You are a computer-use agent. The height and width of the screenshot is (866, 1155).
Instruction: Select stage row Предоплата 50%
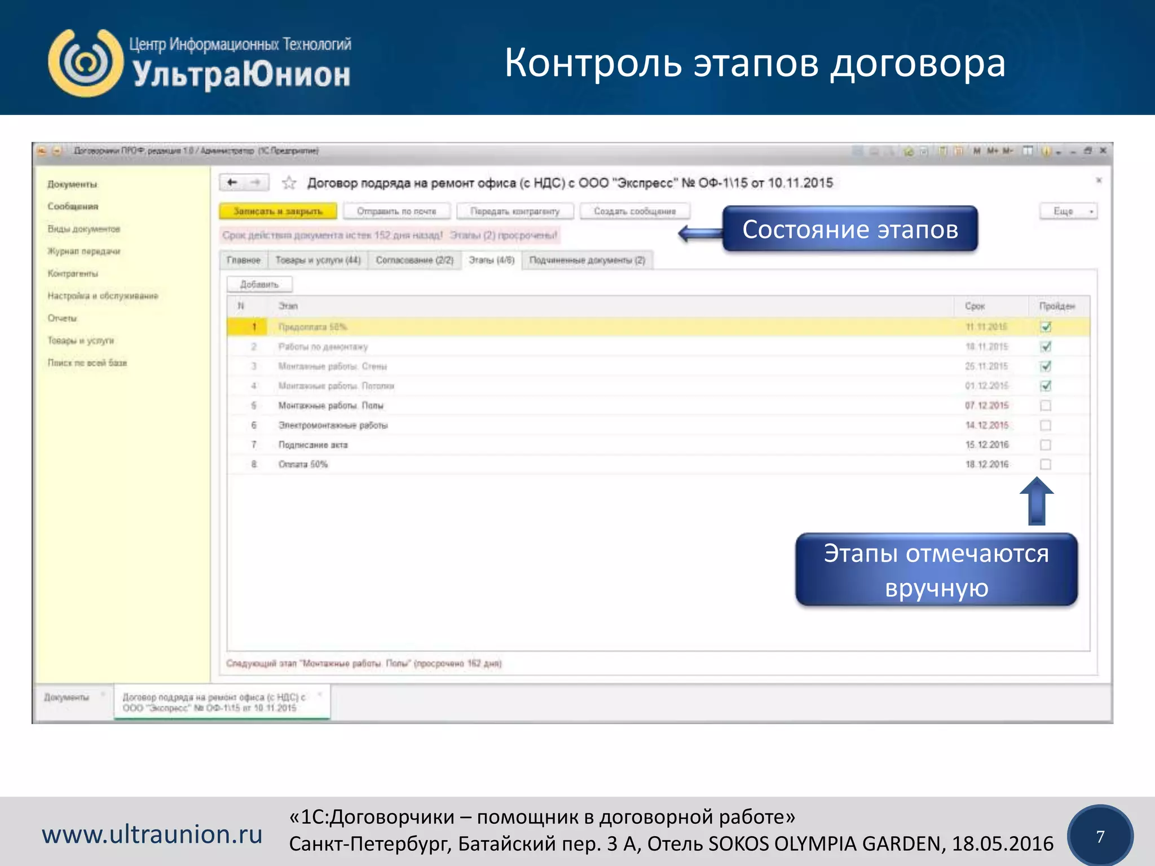(x=659, y=327)
